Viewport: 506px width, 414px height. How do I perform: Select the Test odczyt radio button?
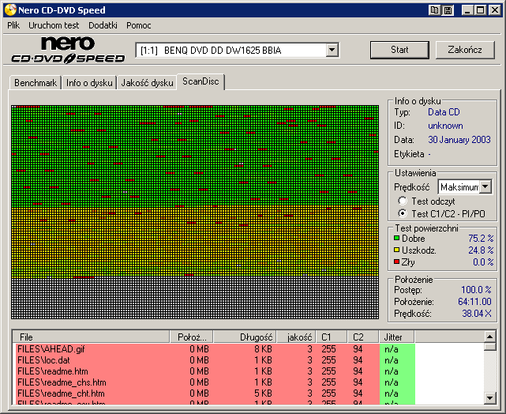pyautogui.click(x=403, y=201)
